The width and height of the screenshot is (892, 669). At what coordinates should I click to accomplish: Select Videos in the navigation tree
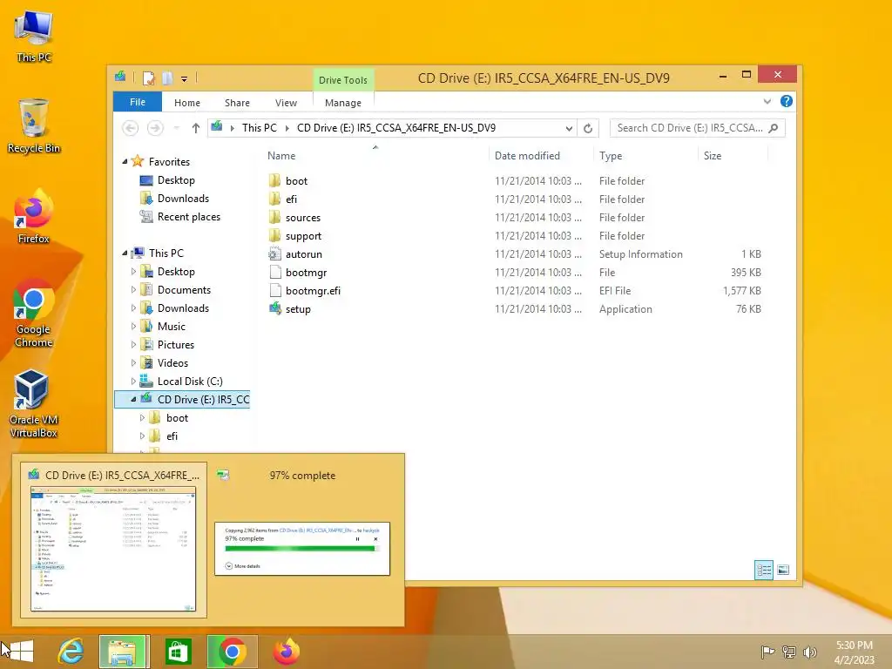click(173, 363)
